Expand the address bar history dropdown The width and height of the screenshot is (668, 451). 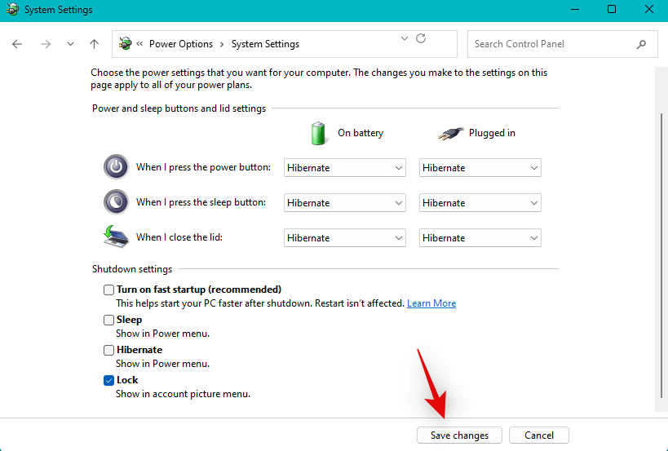point(405,38)
